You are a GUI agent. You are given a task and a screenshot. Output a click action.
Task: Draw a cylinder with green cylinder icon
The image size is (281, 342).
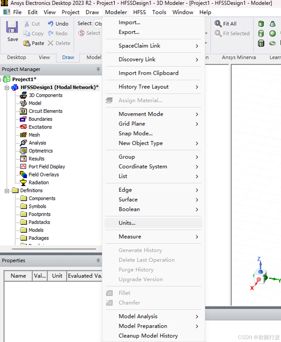click(261, 33)
